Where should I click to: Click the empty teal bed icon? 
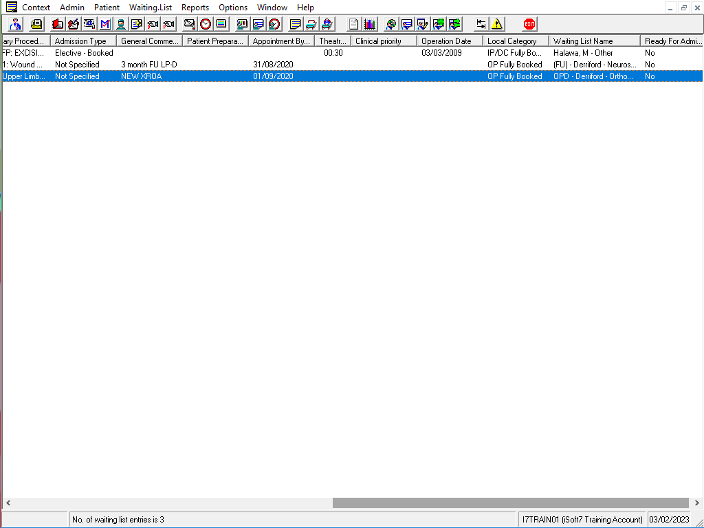[311, 24]
